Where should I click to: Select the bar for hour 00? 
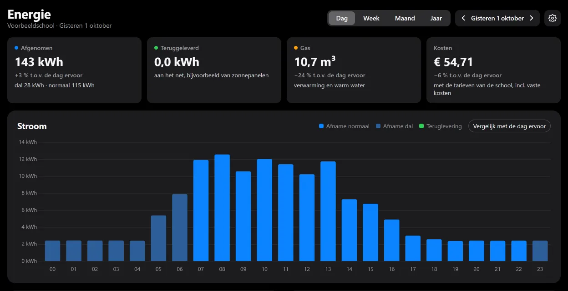(x=52, y=251)
